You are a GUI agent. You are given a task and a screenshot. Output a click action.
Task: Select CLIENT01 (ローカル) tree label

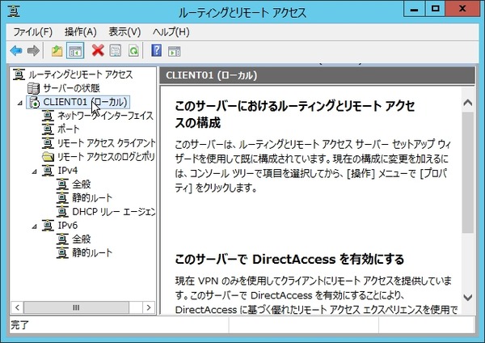pyautogui.click(x=86, y=102)
